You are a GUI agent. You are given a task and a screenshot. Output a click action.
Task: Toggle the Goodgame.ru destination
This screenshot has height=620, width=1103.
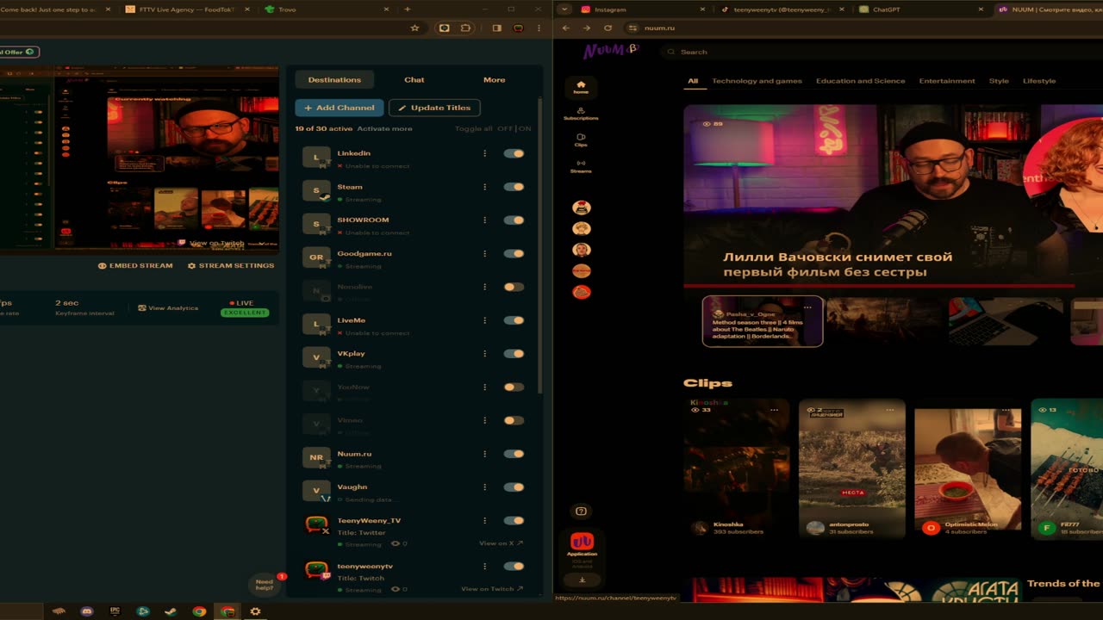pos(514,253)
